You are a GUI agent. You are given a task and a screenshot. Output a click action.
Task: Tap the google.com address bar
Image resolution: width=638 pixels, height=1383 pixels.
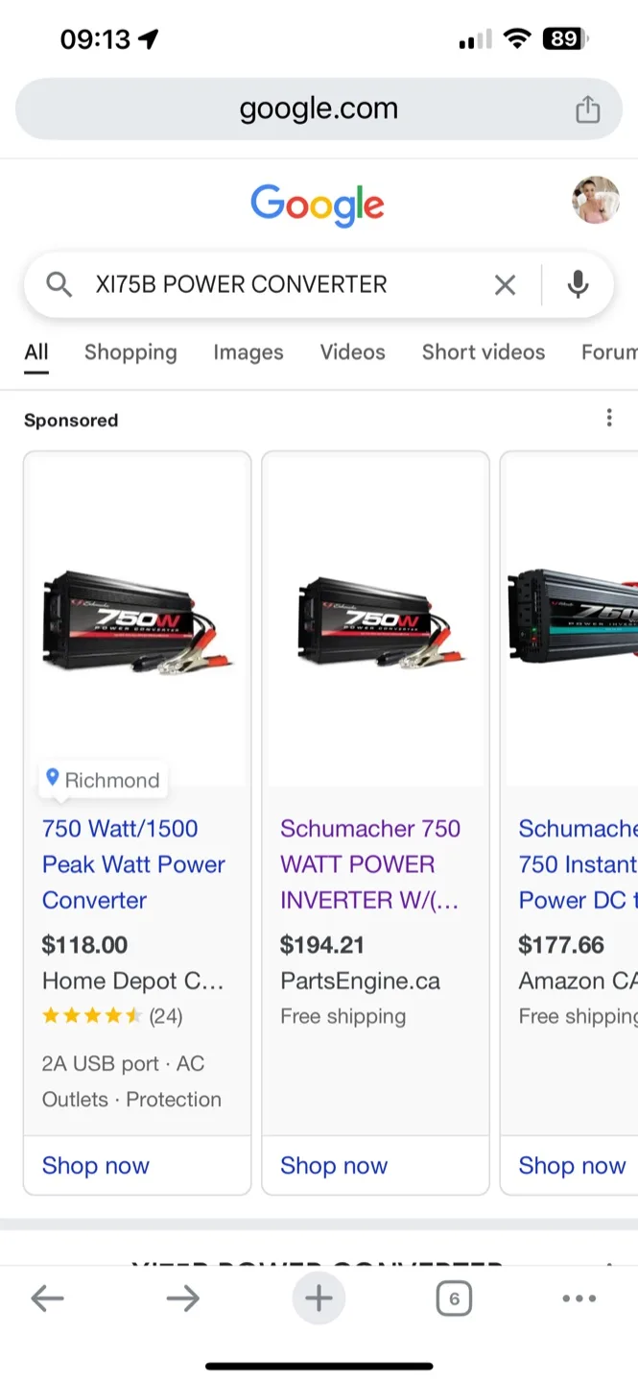[319, 109]
